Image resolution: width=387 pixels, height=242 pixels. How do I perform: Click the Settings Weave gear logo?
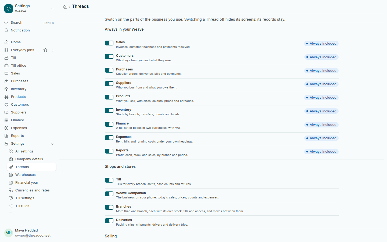[x=9, y=9]
